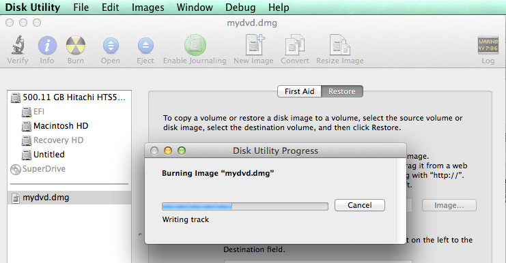Click the Enable Journaling icon
This screenshot has width=506, height=263.
pyautogui.click(x=195, y=45)
